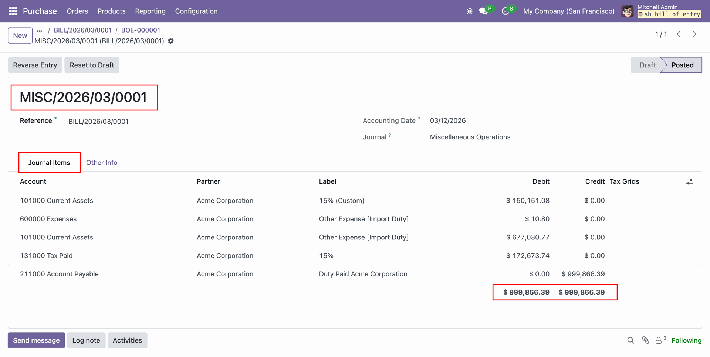Click the debug bug icon
The image size is (710, 357).
tap(470, 11)
